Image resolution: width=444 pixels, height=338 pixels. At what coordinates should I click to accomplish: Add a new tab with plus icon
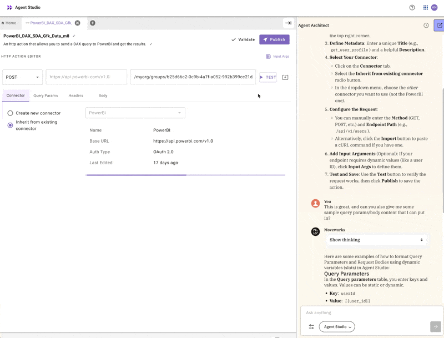pos(93,23)
